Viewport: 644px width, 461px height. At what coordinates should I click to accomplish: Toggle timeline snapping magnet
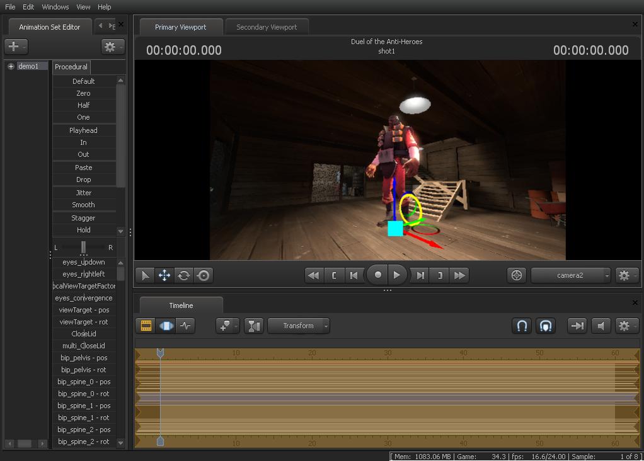point(522,326)
